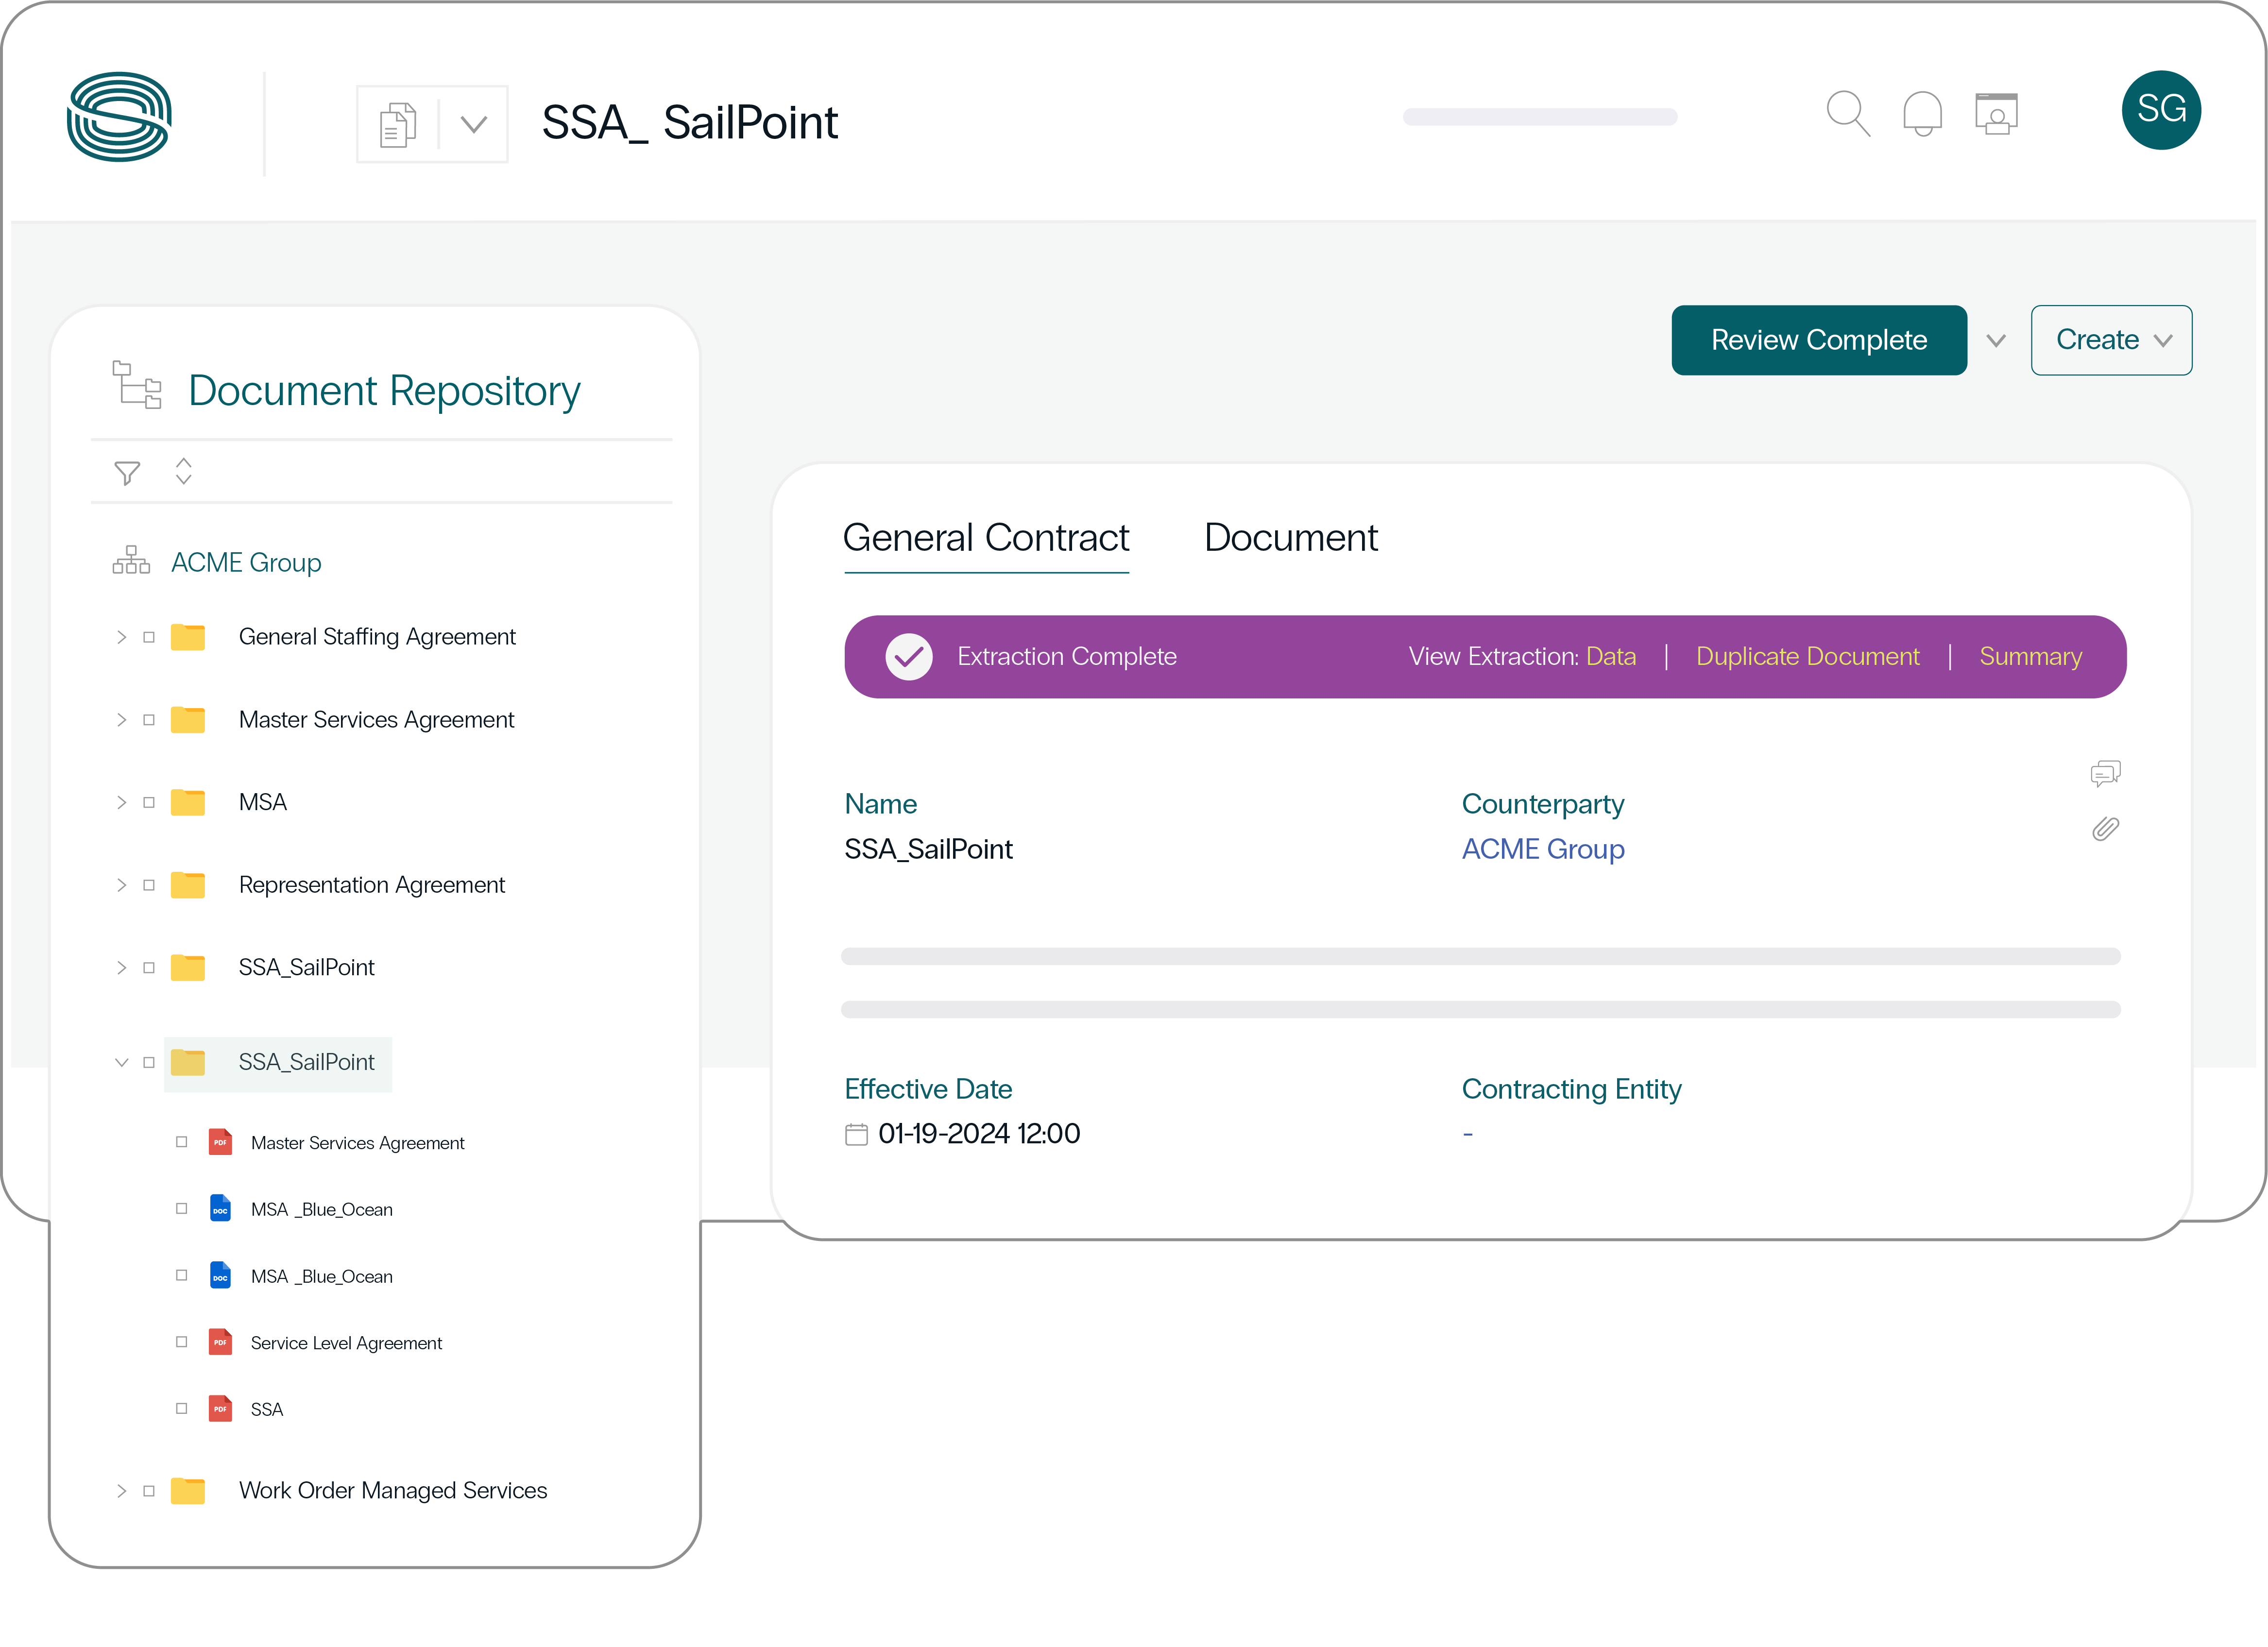This screenshot has height=1647, width=2268.
Task: Switch to the General Contract tab
Action: point(986,539)
